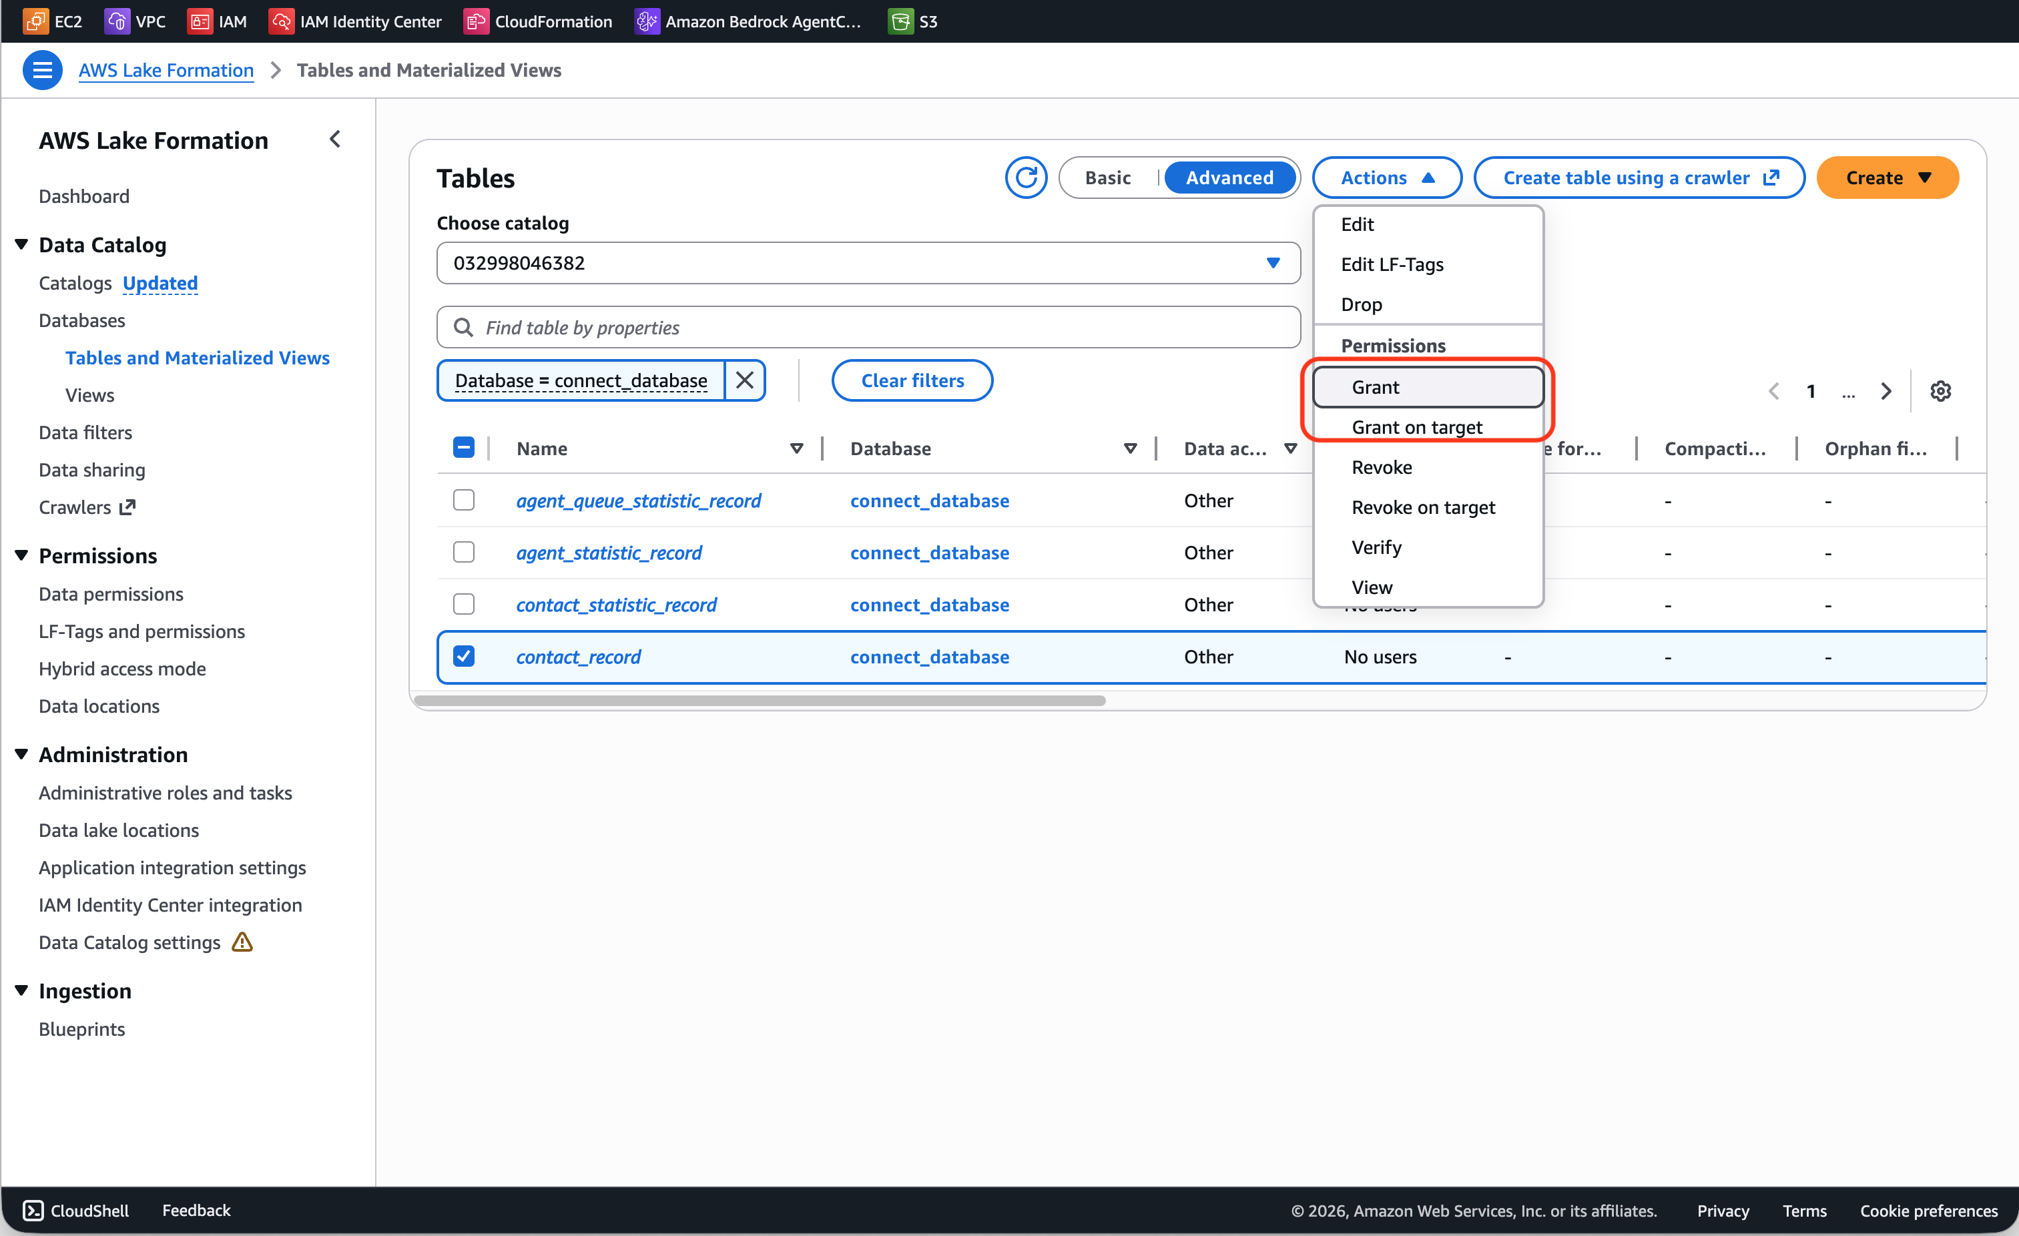This screenshot has width=2019, height=1236.
Task: Click the Clear filters button
Action: [x=912, y=381]
